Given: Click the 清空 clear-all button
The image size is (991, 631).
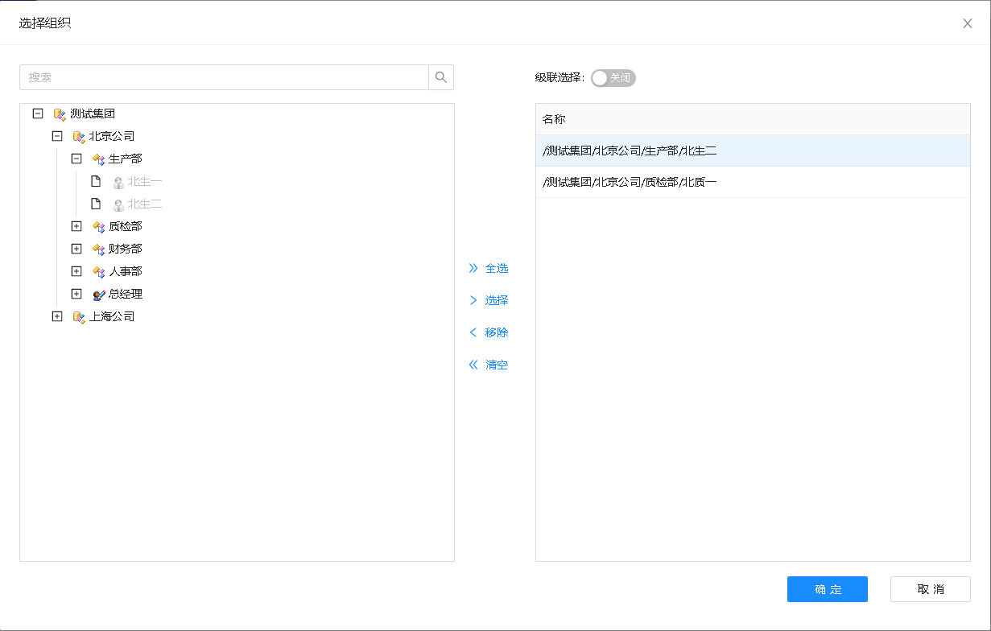Looking at the screenshot, I should click(x=489, y=365).
